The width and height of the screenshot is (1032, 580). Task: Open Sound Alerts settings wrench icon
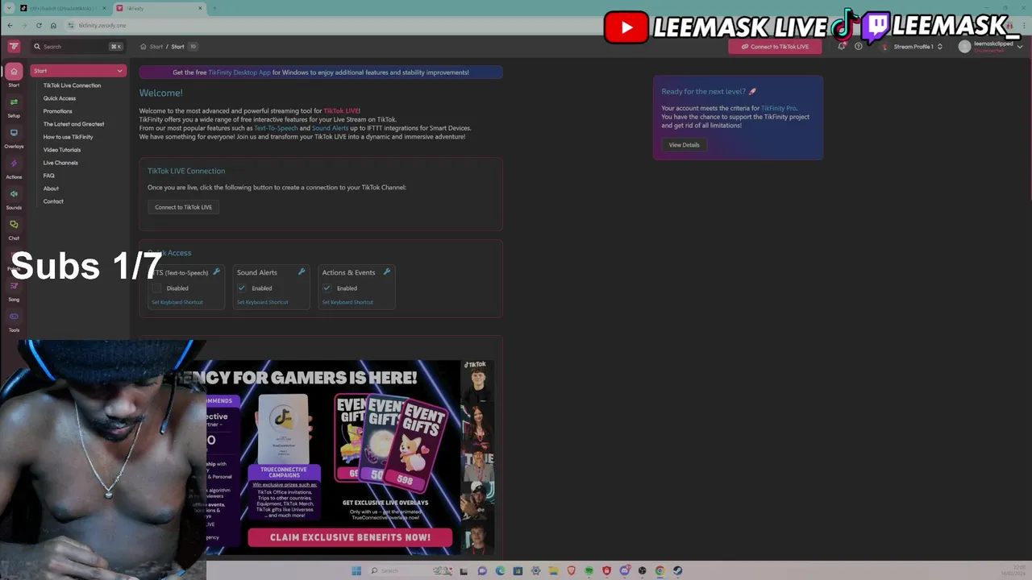302,272
